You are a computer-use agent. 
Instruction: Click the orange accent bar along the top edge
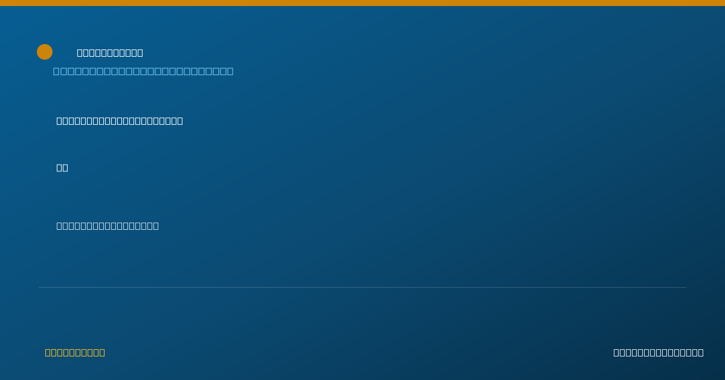[362, 3]
